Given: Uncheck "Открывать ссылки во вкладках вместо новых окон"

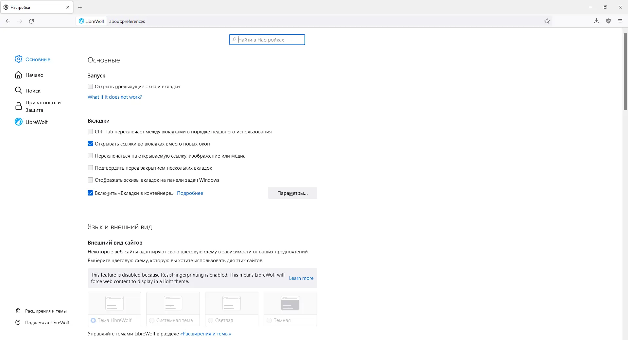Looking at the screenshot, I should coord(90,144).
